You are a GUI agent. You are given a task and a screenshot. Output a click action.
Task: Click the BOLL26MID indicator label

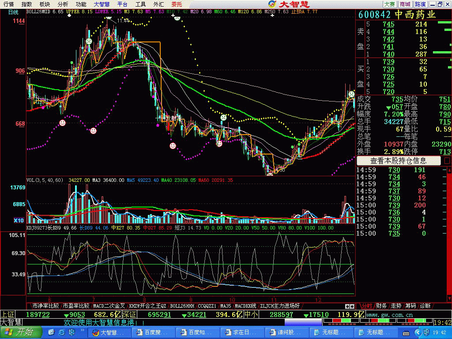click(x=39, y=12)
